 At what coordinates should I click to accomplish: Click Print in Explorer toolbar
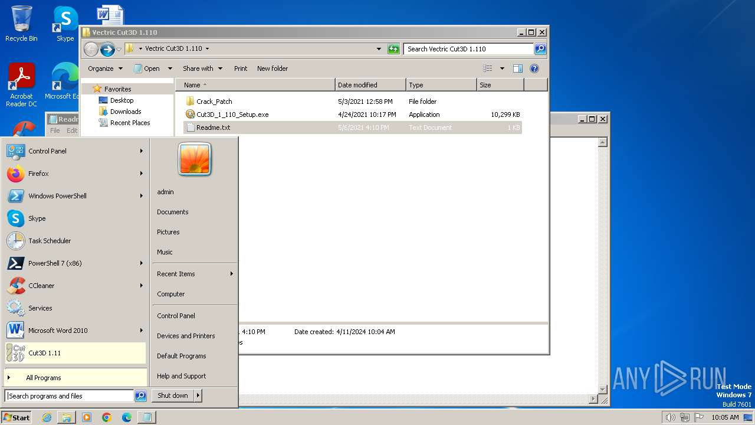coord(241,68)
